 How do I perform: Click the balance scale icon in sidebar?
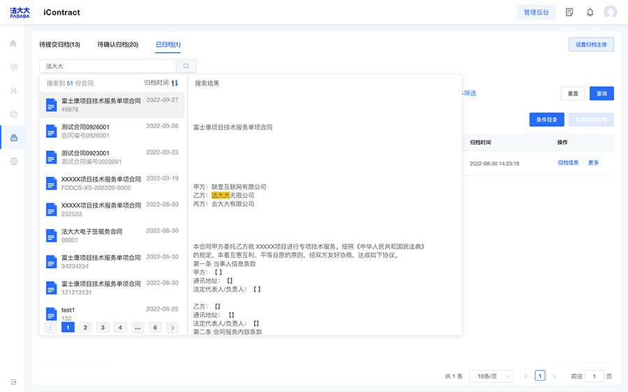coord(13,161)
